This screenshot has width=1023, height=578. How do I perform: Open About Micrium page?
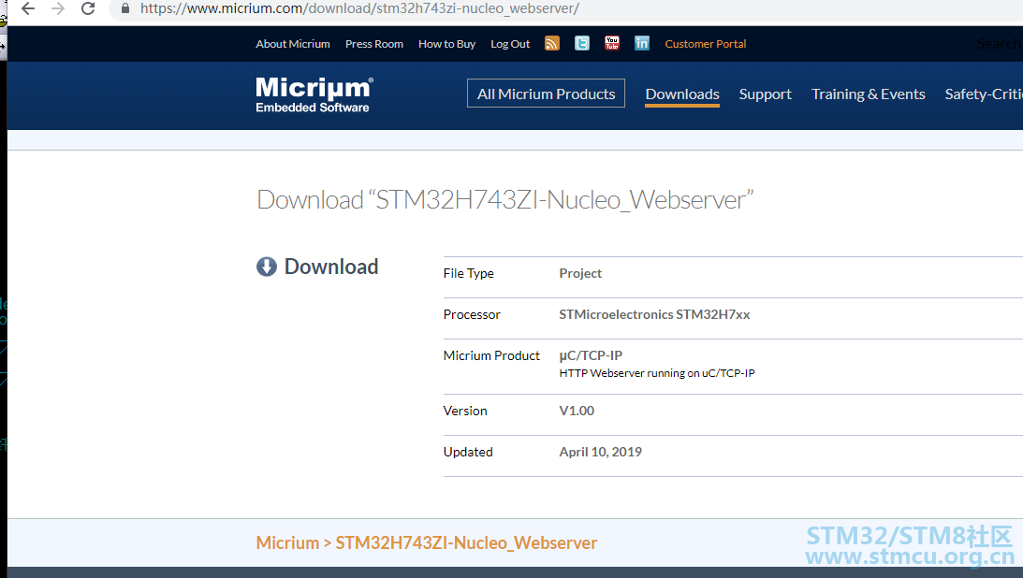click(293, 44)
